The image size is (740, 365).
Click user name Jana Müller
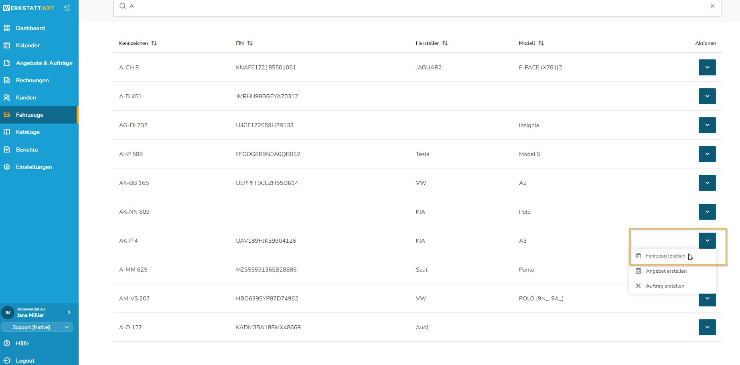pyautogui.click(x=30, y=315)
